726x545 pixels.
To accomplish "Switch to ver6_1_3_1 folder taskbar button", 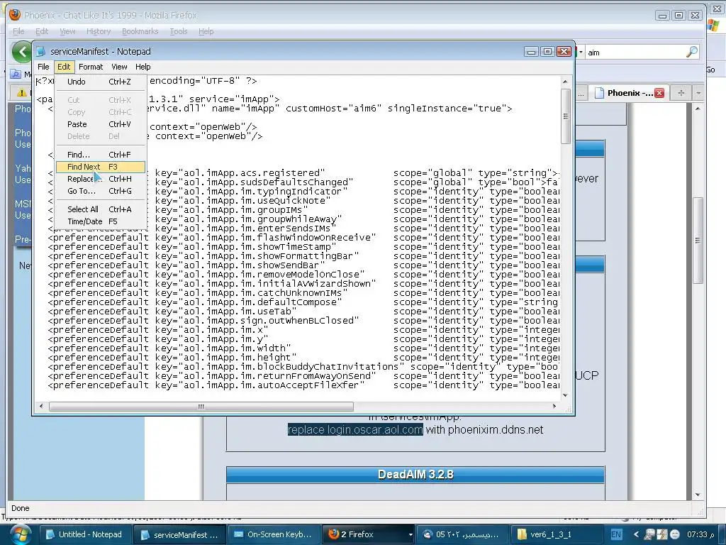I will 557,534.
